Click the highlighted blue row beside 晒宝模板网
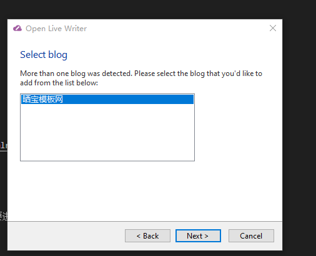The image size is (316, 256). [128, 99]
